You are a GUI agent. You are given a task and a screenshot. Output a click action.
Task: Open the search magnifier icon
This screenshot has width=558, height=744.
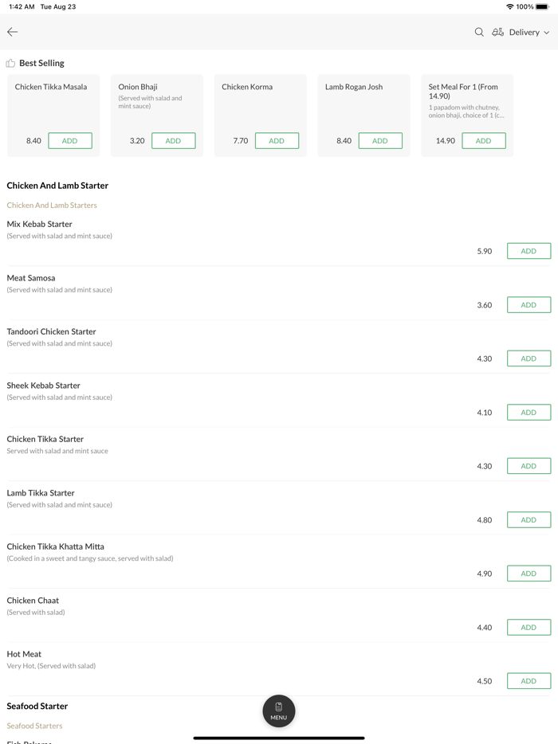479,32
